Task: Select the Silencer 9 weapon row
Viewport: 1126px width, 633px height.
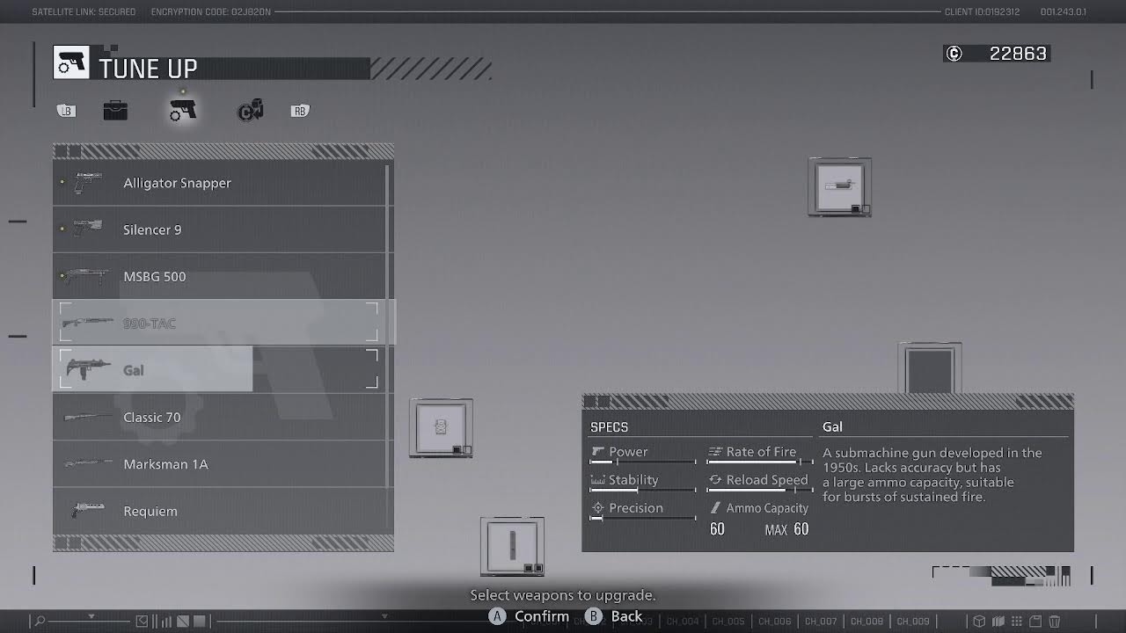Action: pyautogui.click(x=219, y=229)
